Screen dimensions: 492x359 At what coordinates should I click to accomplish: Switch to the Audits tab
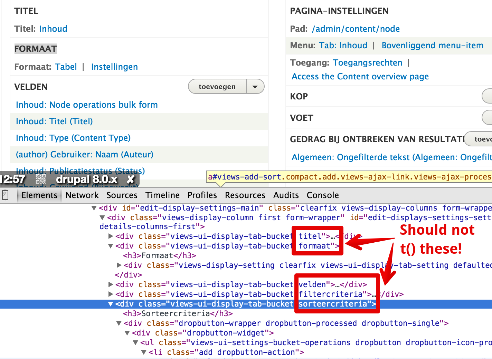(x=286, y=195)
